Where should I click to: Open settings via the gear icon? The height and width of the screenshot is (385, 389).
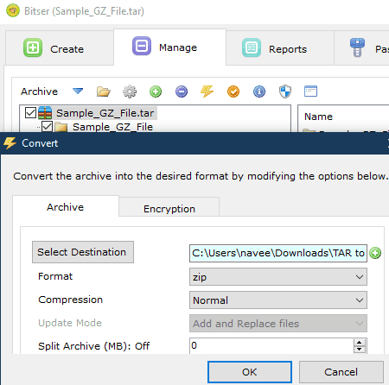(130, 92)
